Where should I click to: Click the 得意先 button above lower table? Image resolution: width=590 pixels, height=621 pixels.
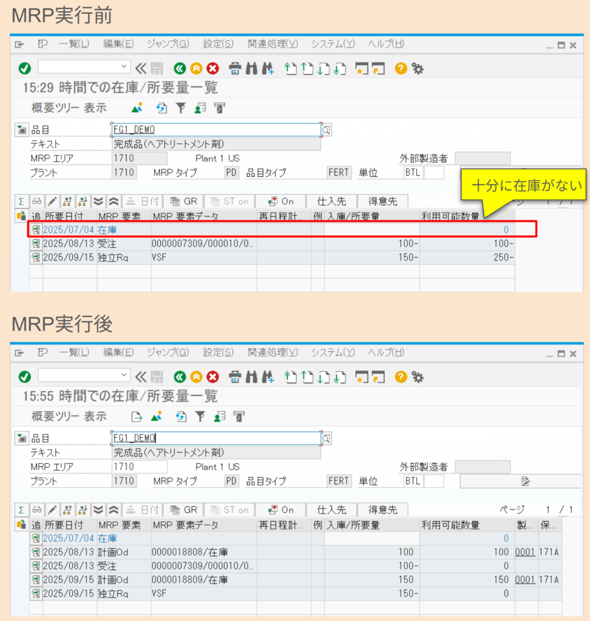click(x=382, y=509)
